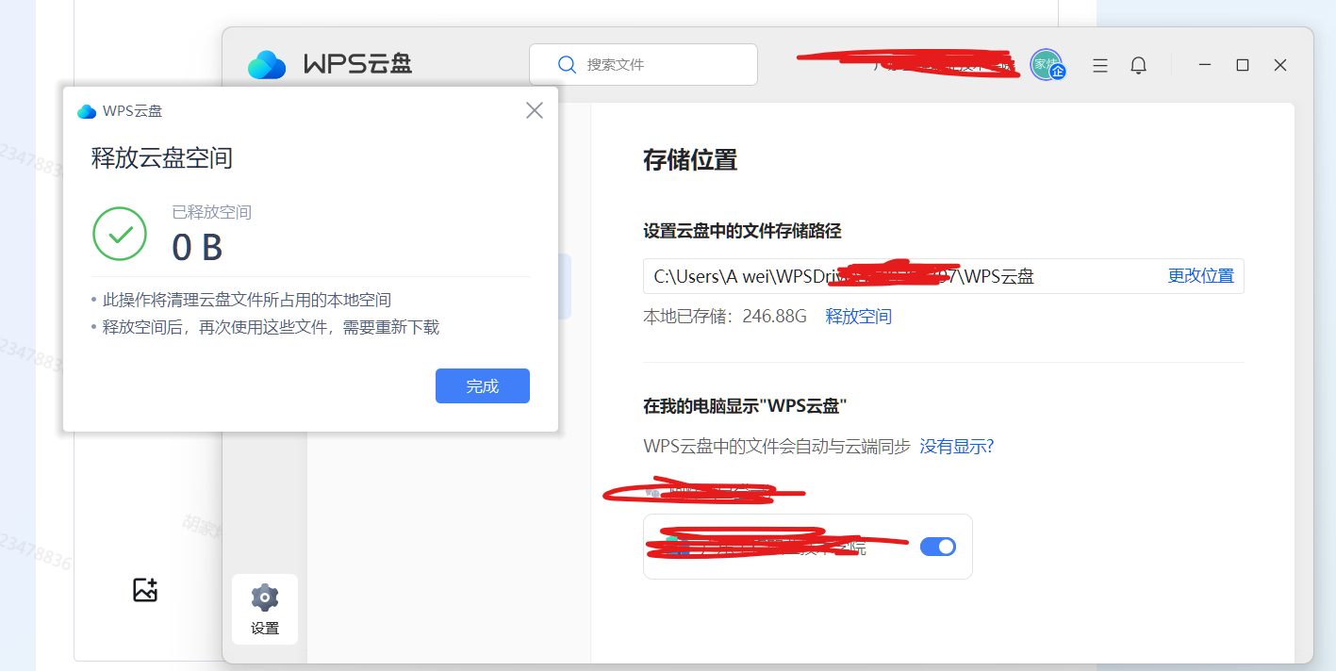Click the search box 搜索文件

click(643, 64)
